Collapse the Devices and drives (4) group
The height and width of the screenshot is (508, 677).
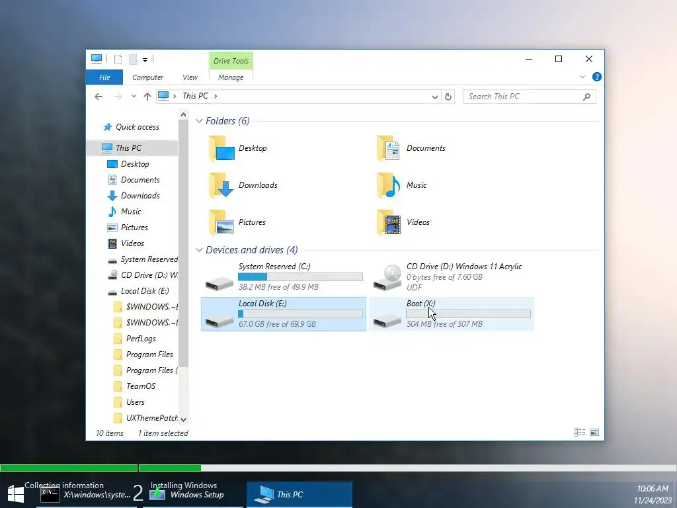pyautogui.click(x=199, y=250)
